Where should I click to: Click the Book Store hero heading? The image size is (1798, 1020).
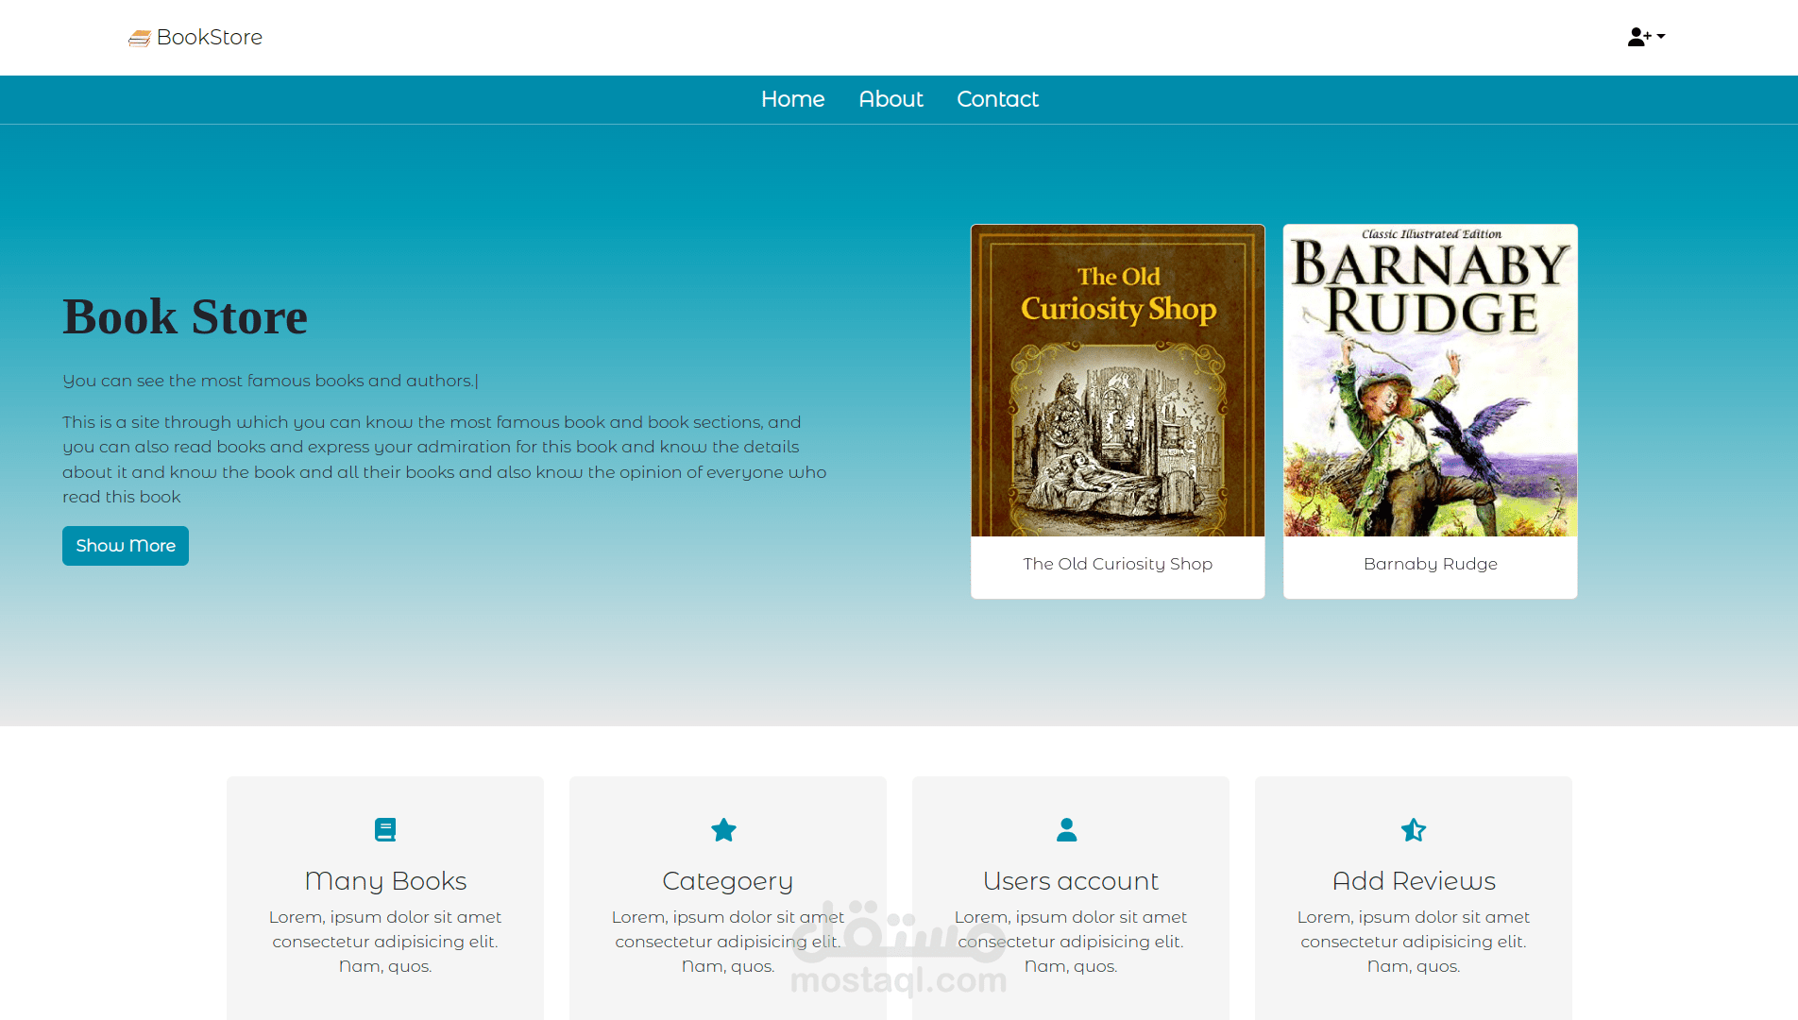pyautogui.click(x=185, y=316)
